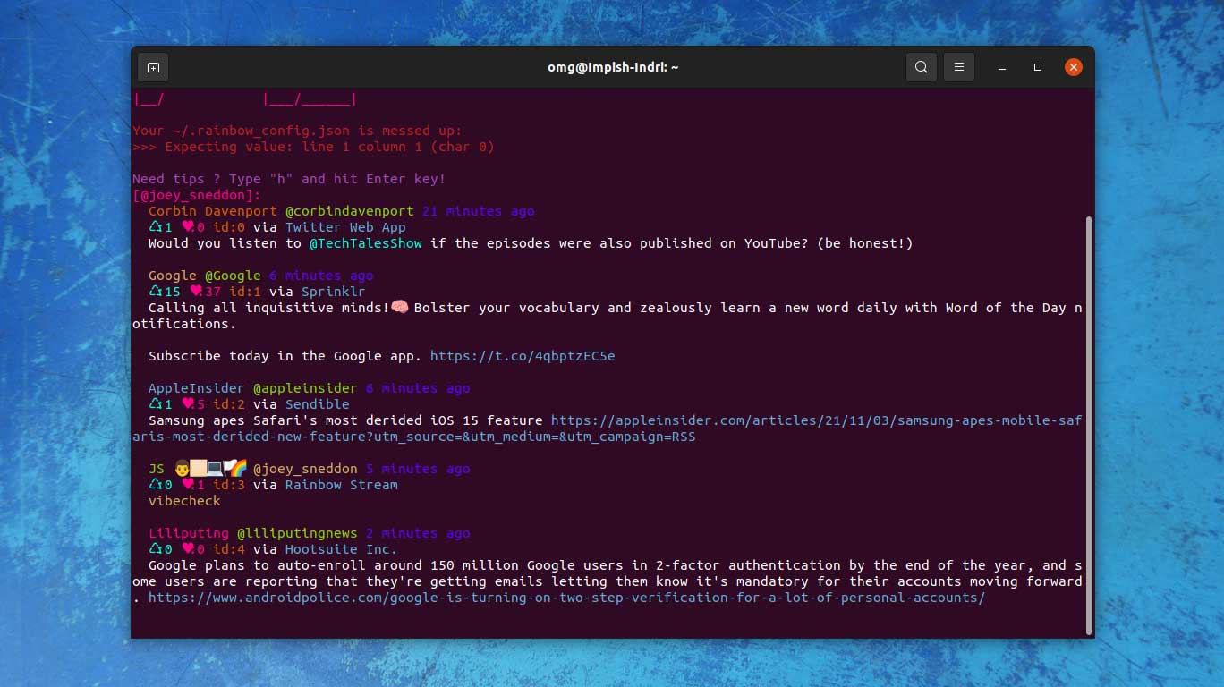Close the terminal window
This screenshot has width=1224, height=687.
pos(1074,67)
